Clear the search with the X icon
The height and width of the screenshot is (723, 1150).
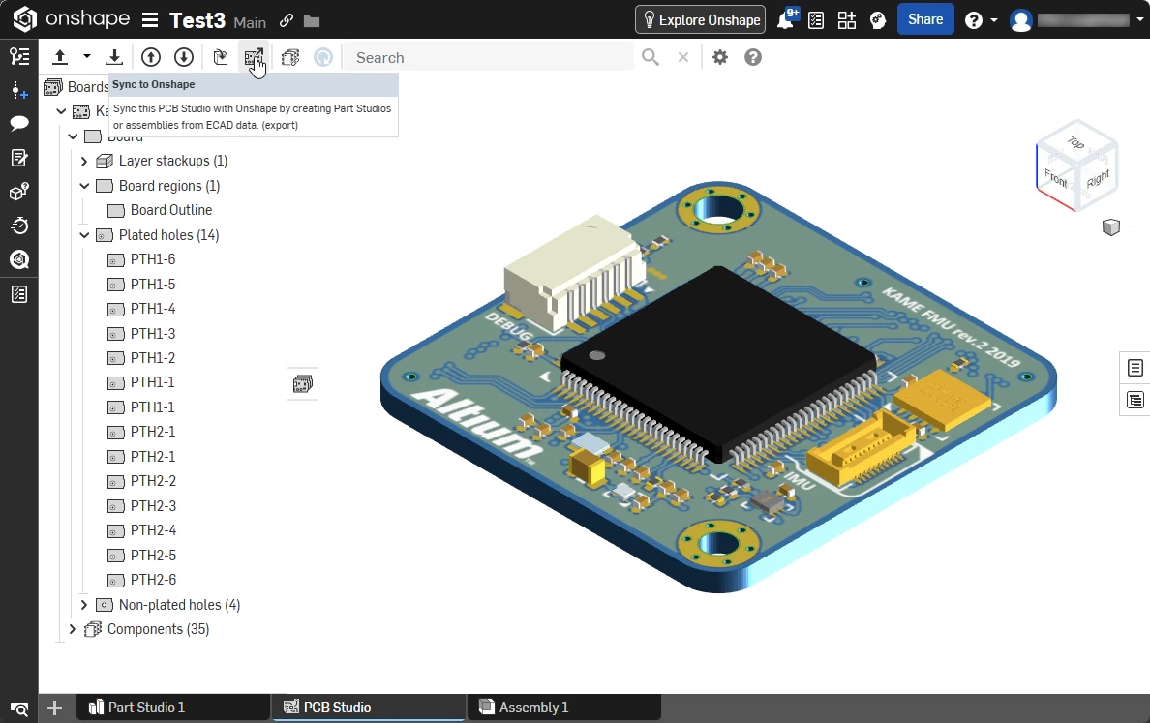[x=682, y=57]
